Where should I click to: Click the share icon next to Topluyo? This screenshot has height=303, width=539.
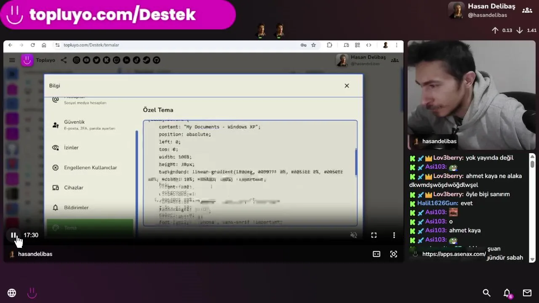[64, 60]
